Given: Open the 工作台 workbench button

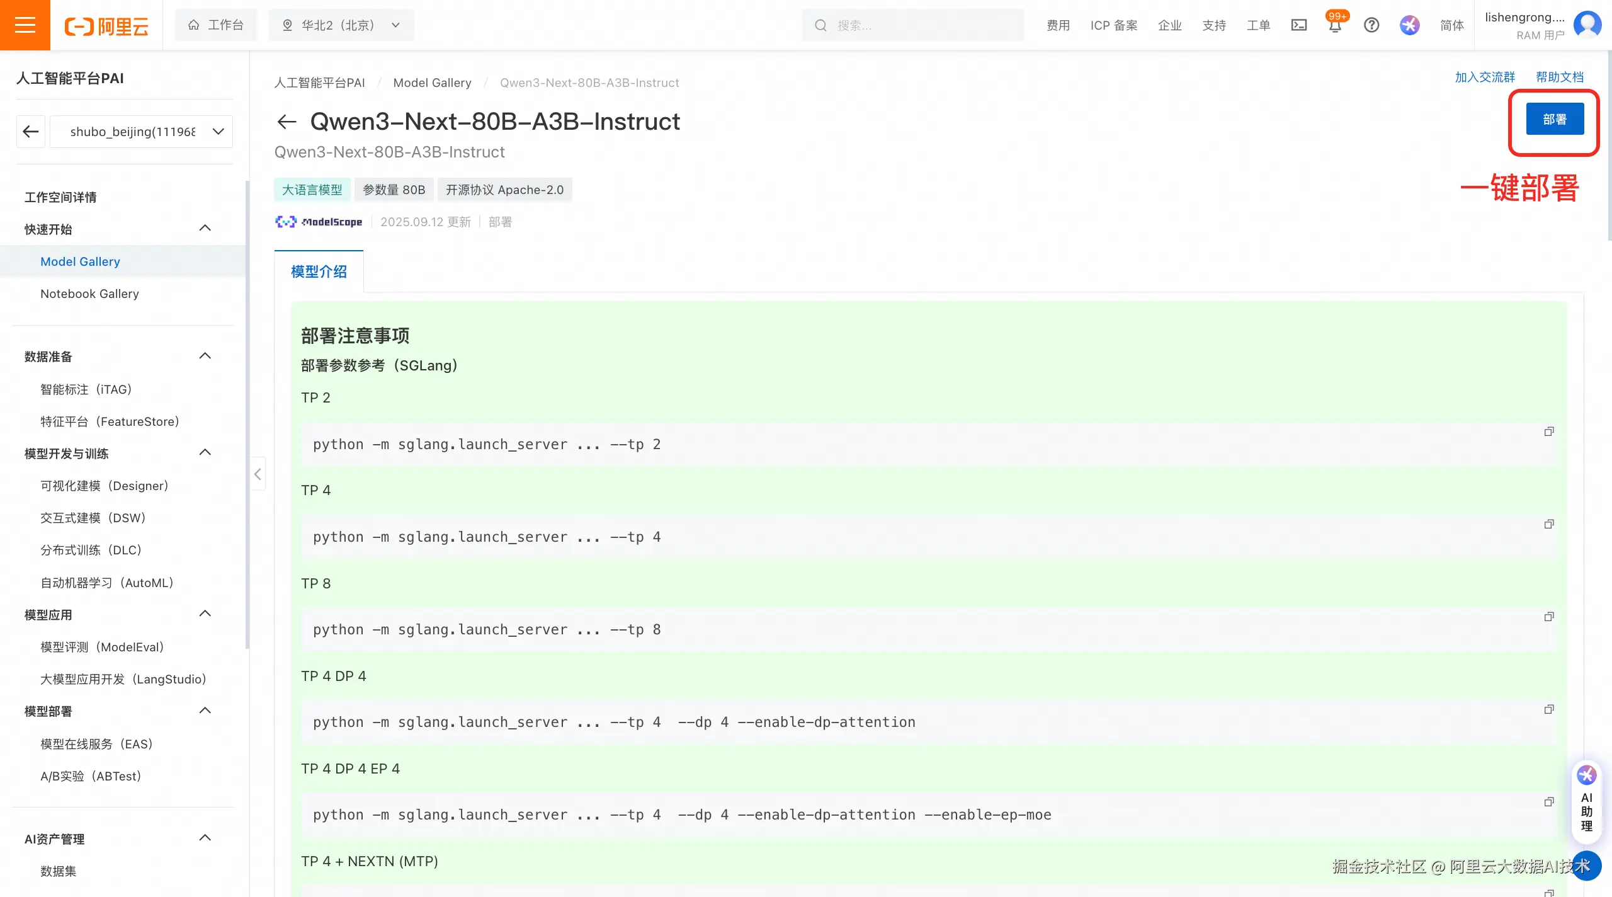Looking at the screenshot, I should pos(216,25).
